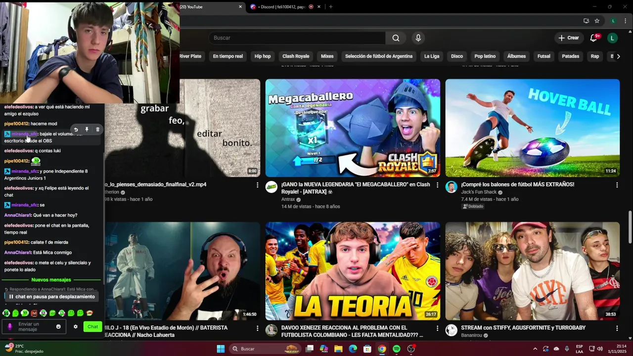Click the Jack's Fun Shack channel avatar
Viewport: 633px width, 356px height.
(451, 187)
